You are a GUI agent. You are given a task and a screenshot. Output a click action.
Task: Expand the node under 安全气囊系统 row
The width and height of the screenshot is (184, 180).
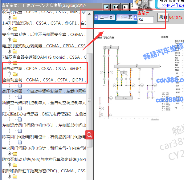pyautogui.click(x=9, y=40)
